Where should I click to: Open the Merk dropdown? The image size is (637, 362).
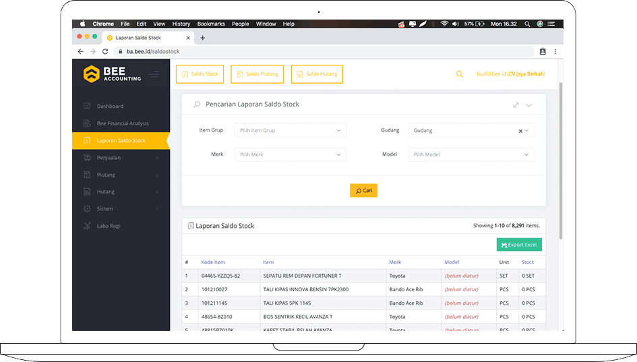pos(291,155)
